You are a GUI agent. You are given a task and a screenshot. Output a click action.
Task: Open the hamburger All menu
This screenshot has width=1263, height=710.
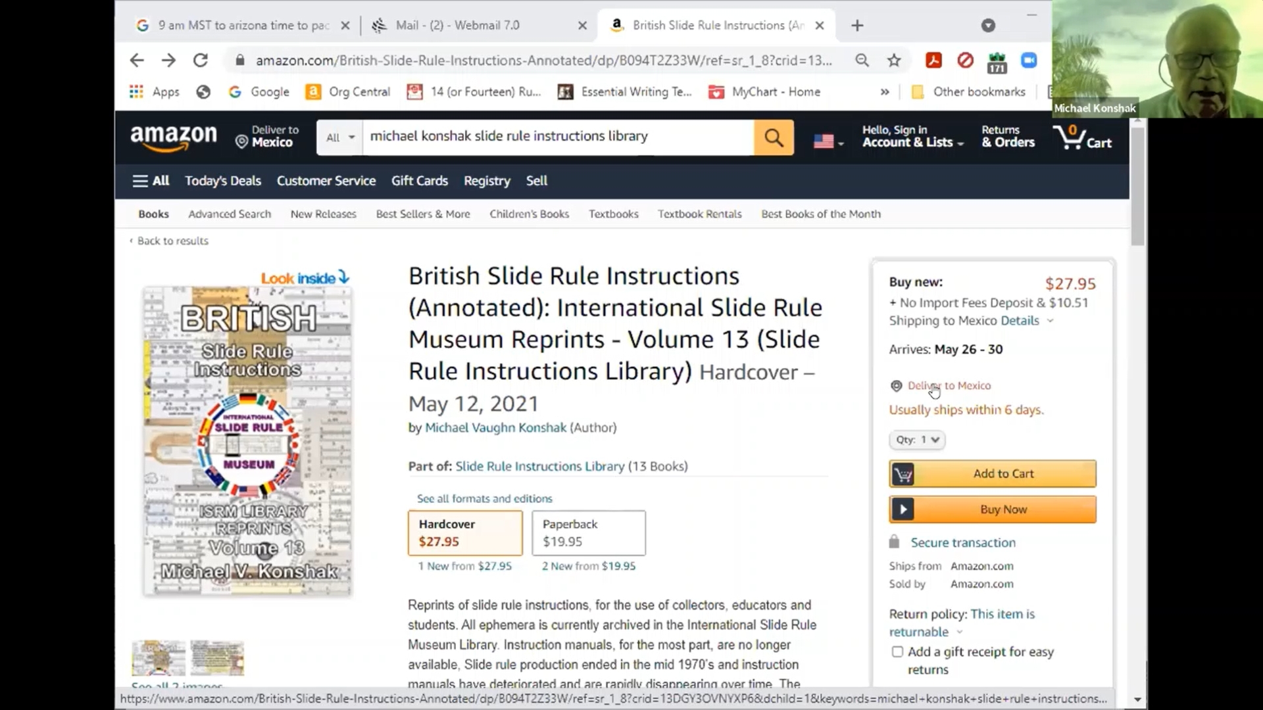[x=151, y=181]
